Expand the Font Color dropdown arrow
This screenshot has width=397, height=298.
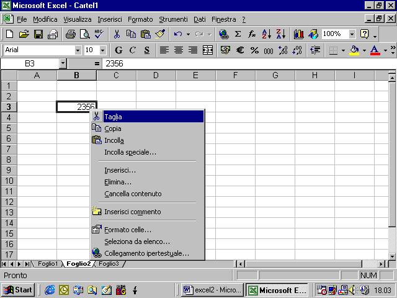385,50
